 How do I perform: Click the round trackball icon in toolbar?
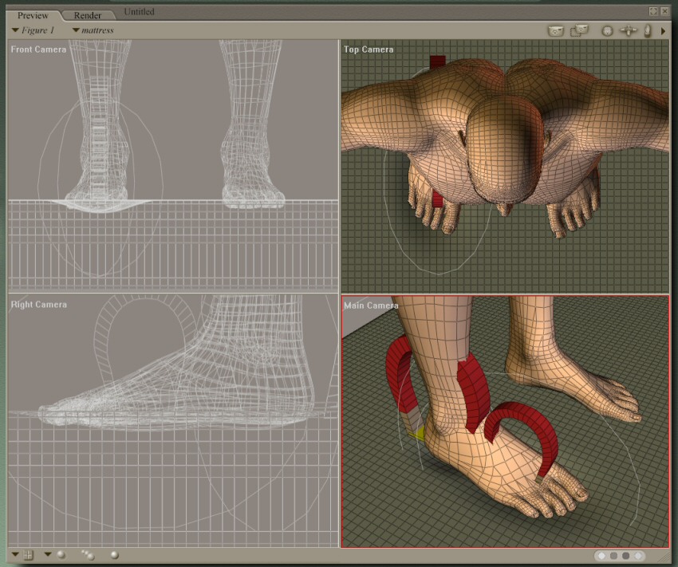click(x=607, y=30)
